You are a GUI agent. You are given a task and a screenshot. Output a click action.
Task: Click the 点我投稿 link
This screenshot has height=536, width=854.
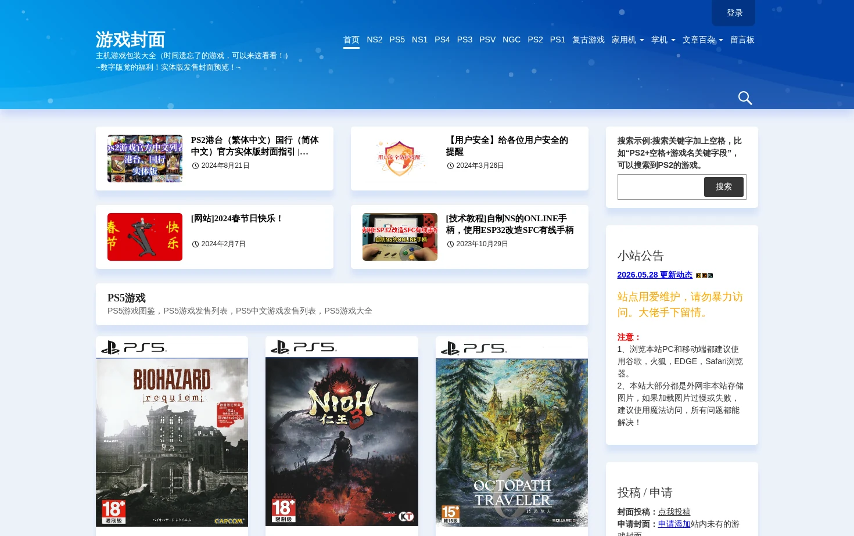click(674, 512)
